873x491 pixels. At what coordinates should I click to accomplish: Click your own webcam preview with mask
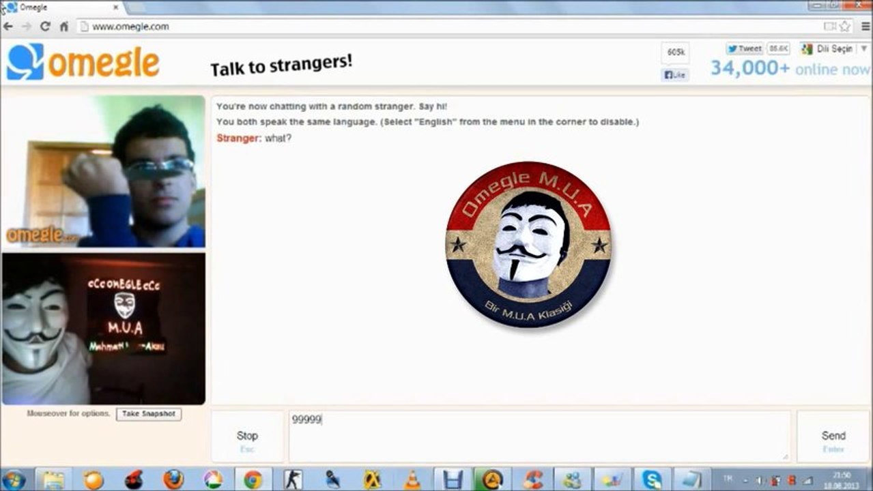pos(104,329)
